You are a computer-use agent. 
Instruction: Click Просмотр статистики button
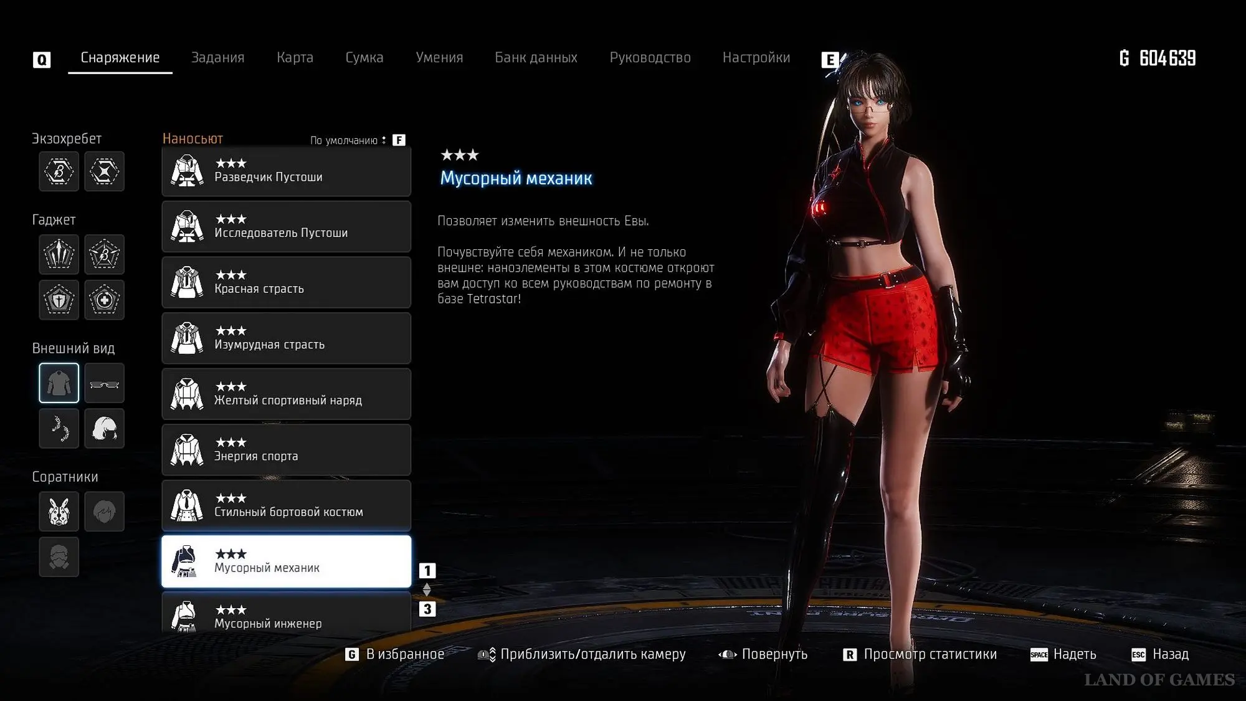[x=920, y=654]
